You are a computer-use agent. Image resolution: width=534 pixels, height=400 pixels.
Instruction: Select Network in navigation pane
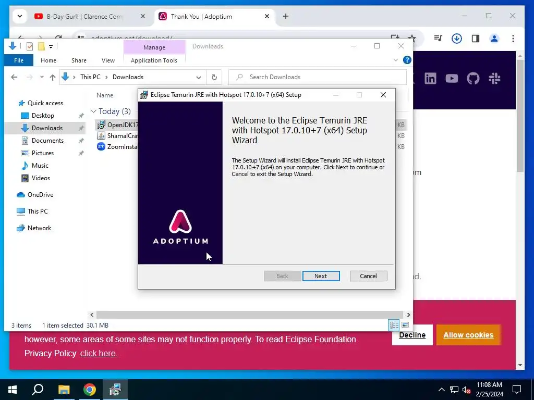(x=39, y=228)
